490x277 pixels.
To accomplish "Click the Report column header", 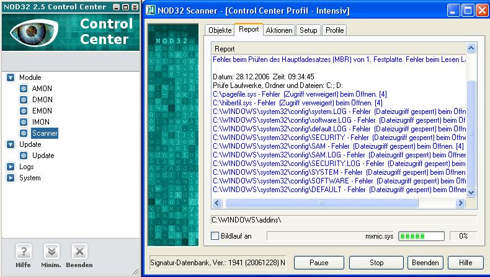I will tap(339, 49).
